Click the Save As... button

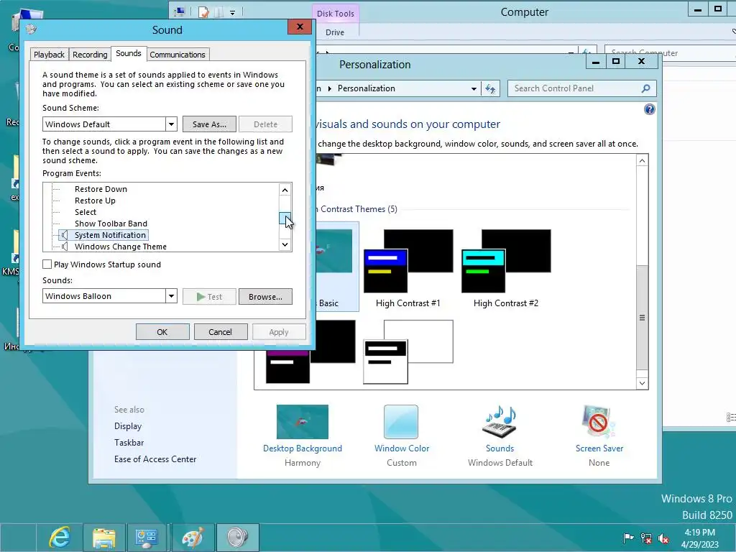tap(209, 124)
